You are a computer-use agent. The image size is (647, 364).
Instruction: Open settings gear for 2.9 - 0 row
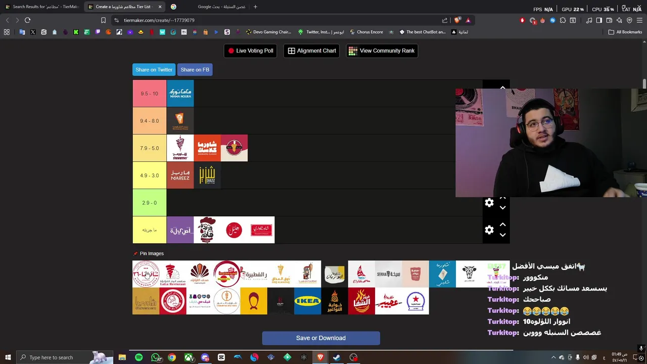[489, 203]
